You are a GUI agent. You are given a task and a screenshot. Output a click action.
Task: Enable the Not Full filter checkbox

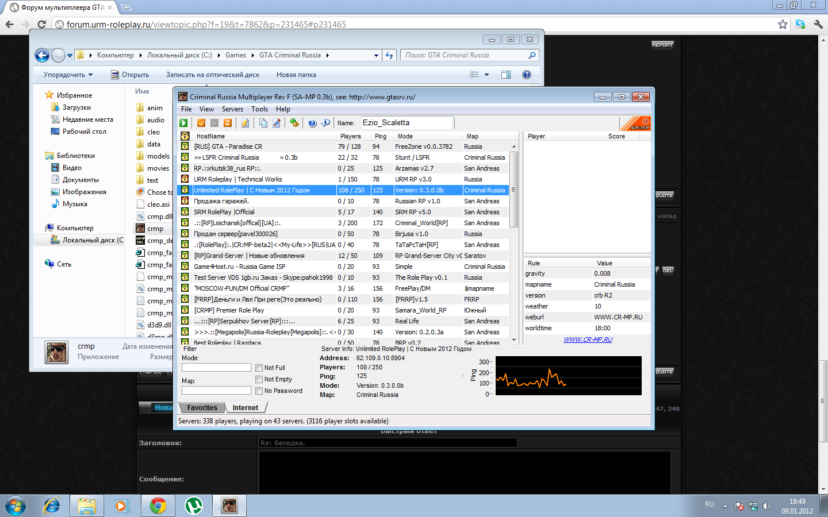coord(259,368)
